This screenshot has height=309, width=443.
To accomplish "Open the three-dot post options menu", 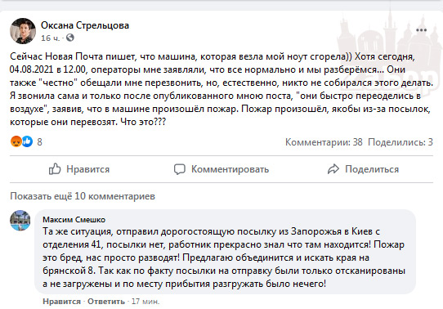I will click(421, 30).
